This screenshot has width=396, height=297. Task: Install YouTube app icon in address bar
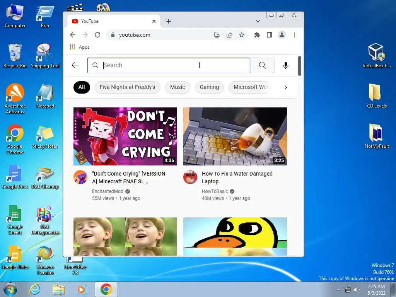(217, 35)
